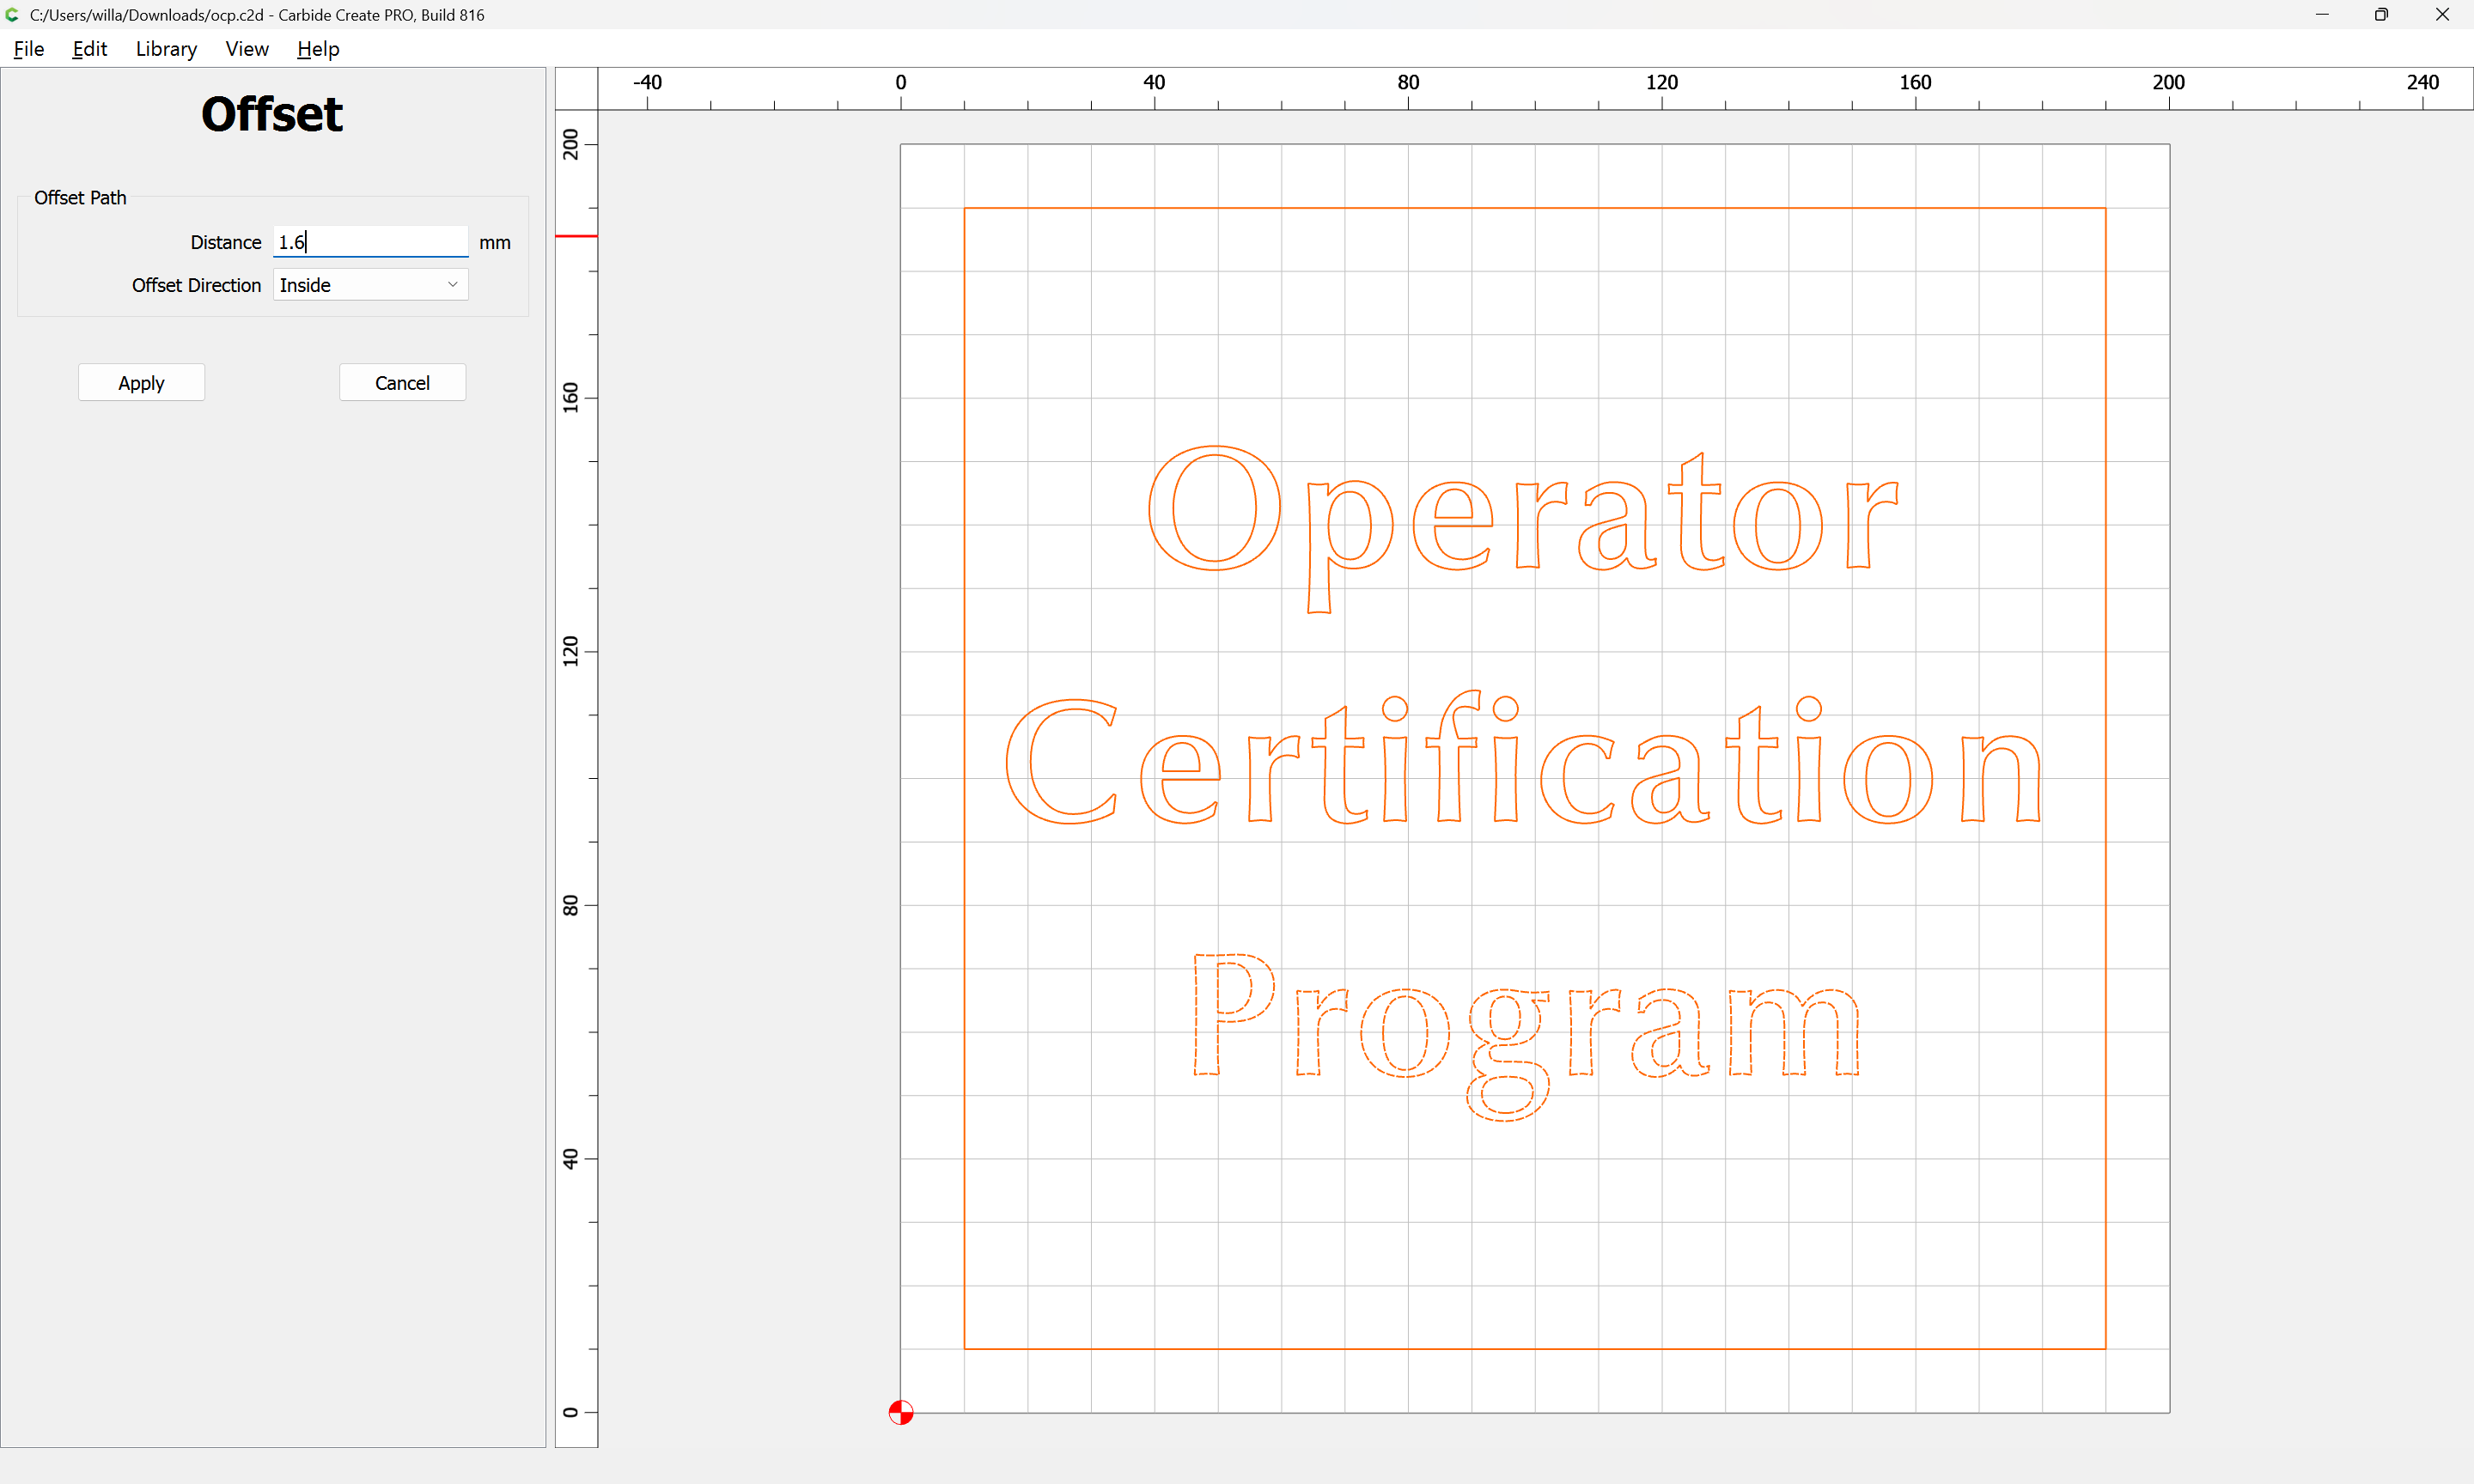
Task: Cancel the offset operation
Action: (x=402, y=383)
